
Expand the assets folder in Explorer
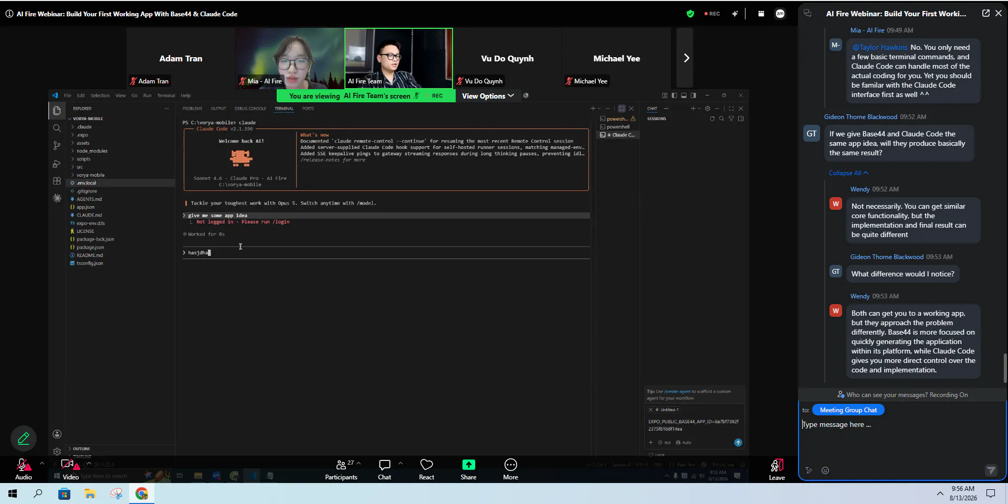(x=82, y=143)
